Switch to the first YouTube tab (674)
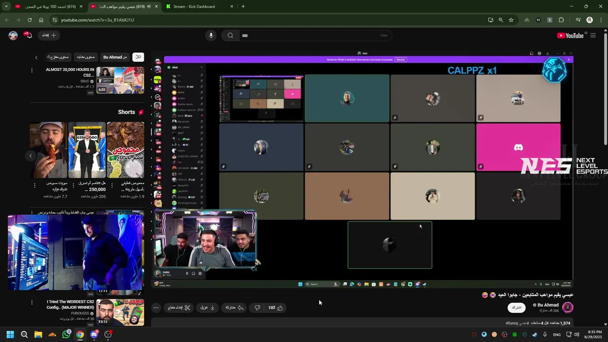Image resolution: width=608 pixels, height=342 pixels. pos(49,7)
